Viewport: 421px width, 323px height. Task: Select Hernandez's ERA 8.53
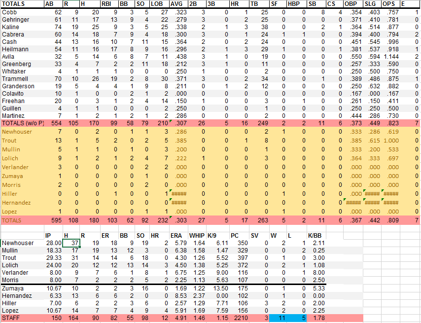pos(181,296)
